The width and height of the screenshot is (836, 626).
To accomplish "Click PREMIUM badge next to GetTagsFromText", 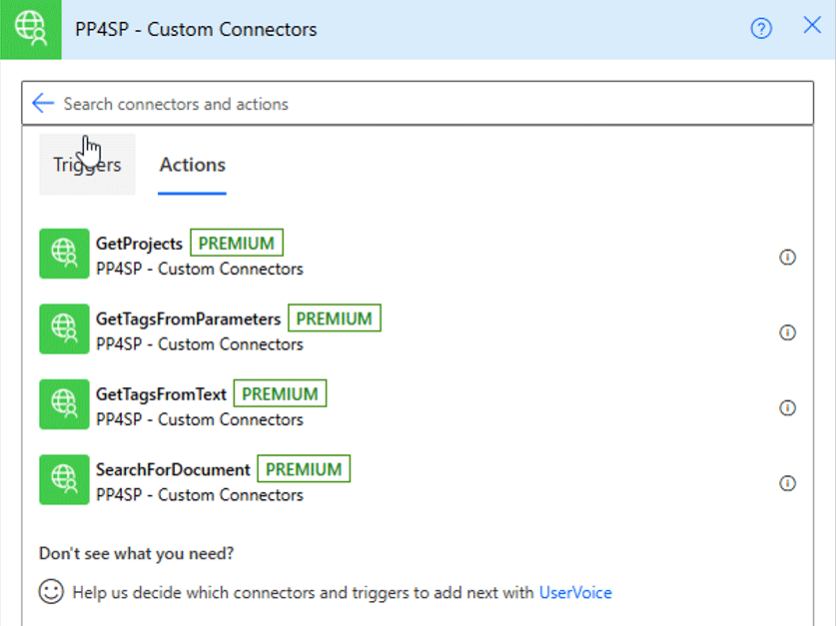I will point(280,393).
